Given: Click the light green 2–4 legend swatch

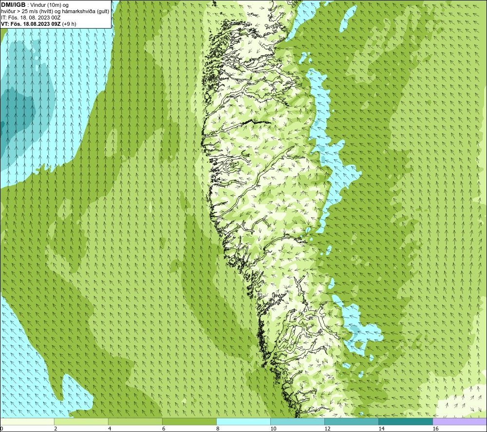Looking at the screenshot, I should pyautogui.click(x=81, y=421).
